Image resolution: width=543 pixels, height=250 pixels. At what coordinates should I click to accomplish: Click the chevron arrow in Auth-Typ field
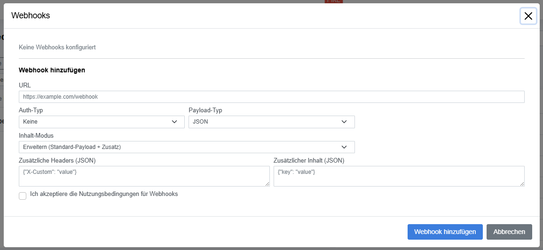tap(174, 122)
